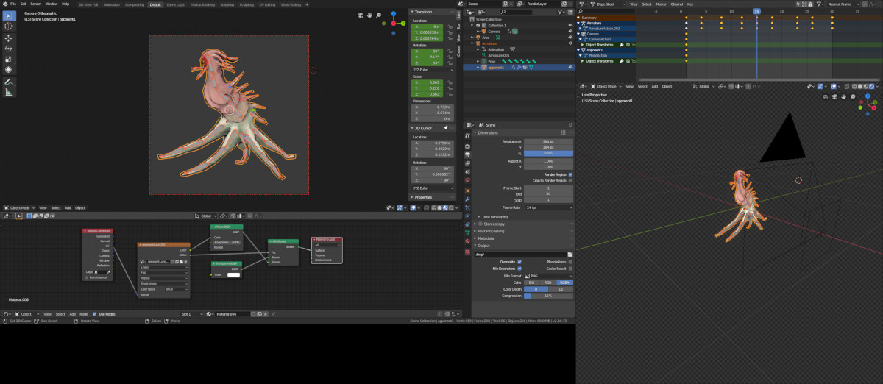
Task: Open the Slot 1 dropdown in node editor
Action: (191, 314)
